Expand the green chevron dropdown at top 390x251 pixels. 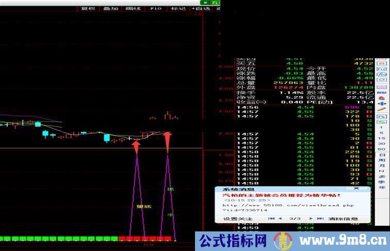pyautogui.click(x=204, y=2)
